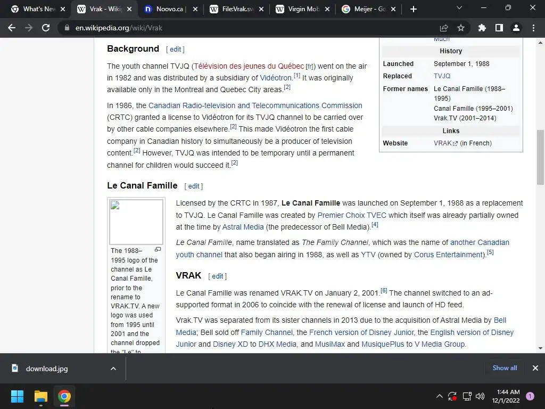Open the Disney XD link
Viewport: 545px width, 409px height.
click(x=230, y=345)
